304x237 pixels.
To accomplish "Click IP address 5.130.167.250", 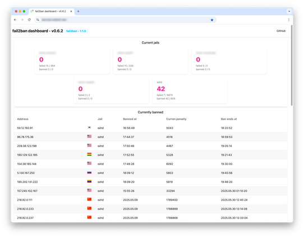I will [26, 173].
